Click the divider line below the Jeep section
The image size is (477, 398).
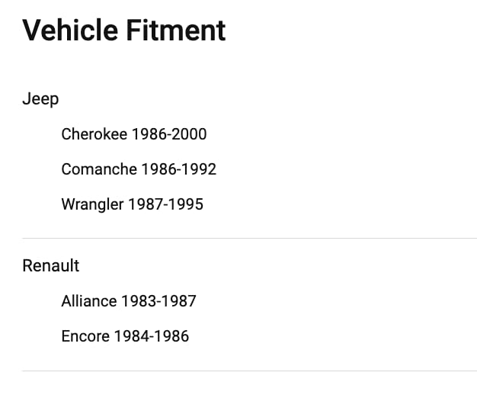point(249,238)
